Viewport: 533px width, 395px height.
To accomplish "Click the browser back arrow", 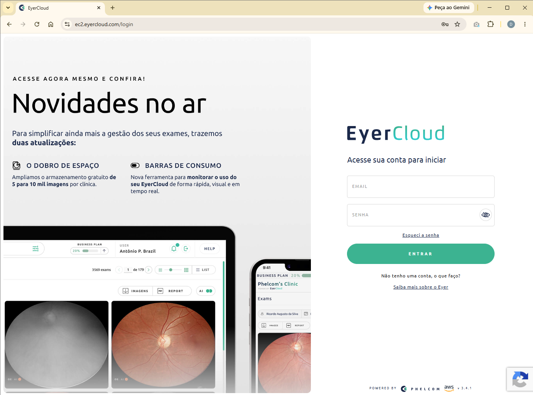I will tap(9, 24).
